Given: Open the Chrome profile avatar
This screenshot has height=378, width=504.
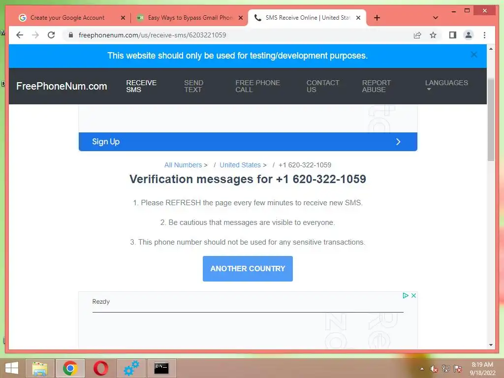Looking at the screenshot, I should tap(469, 35).
